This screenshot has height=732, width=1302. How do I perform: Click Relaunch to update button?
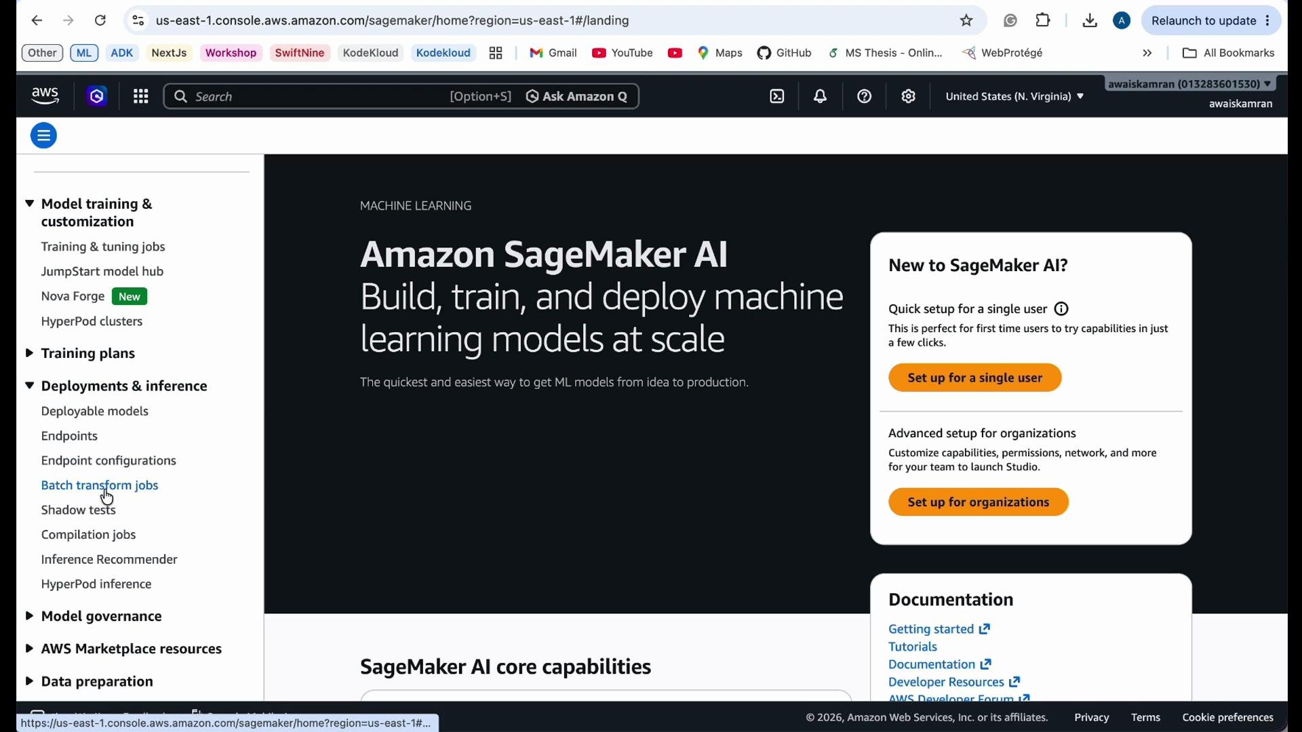[x=1212, y=21]
